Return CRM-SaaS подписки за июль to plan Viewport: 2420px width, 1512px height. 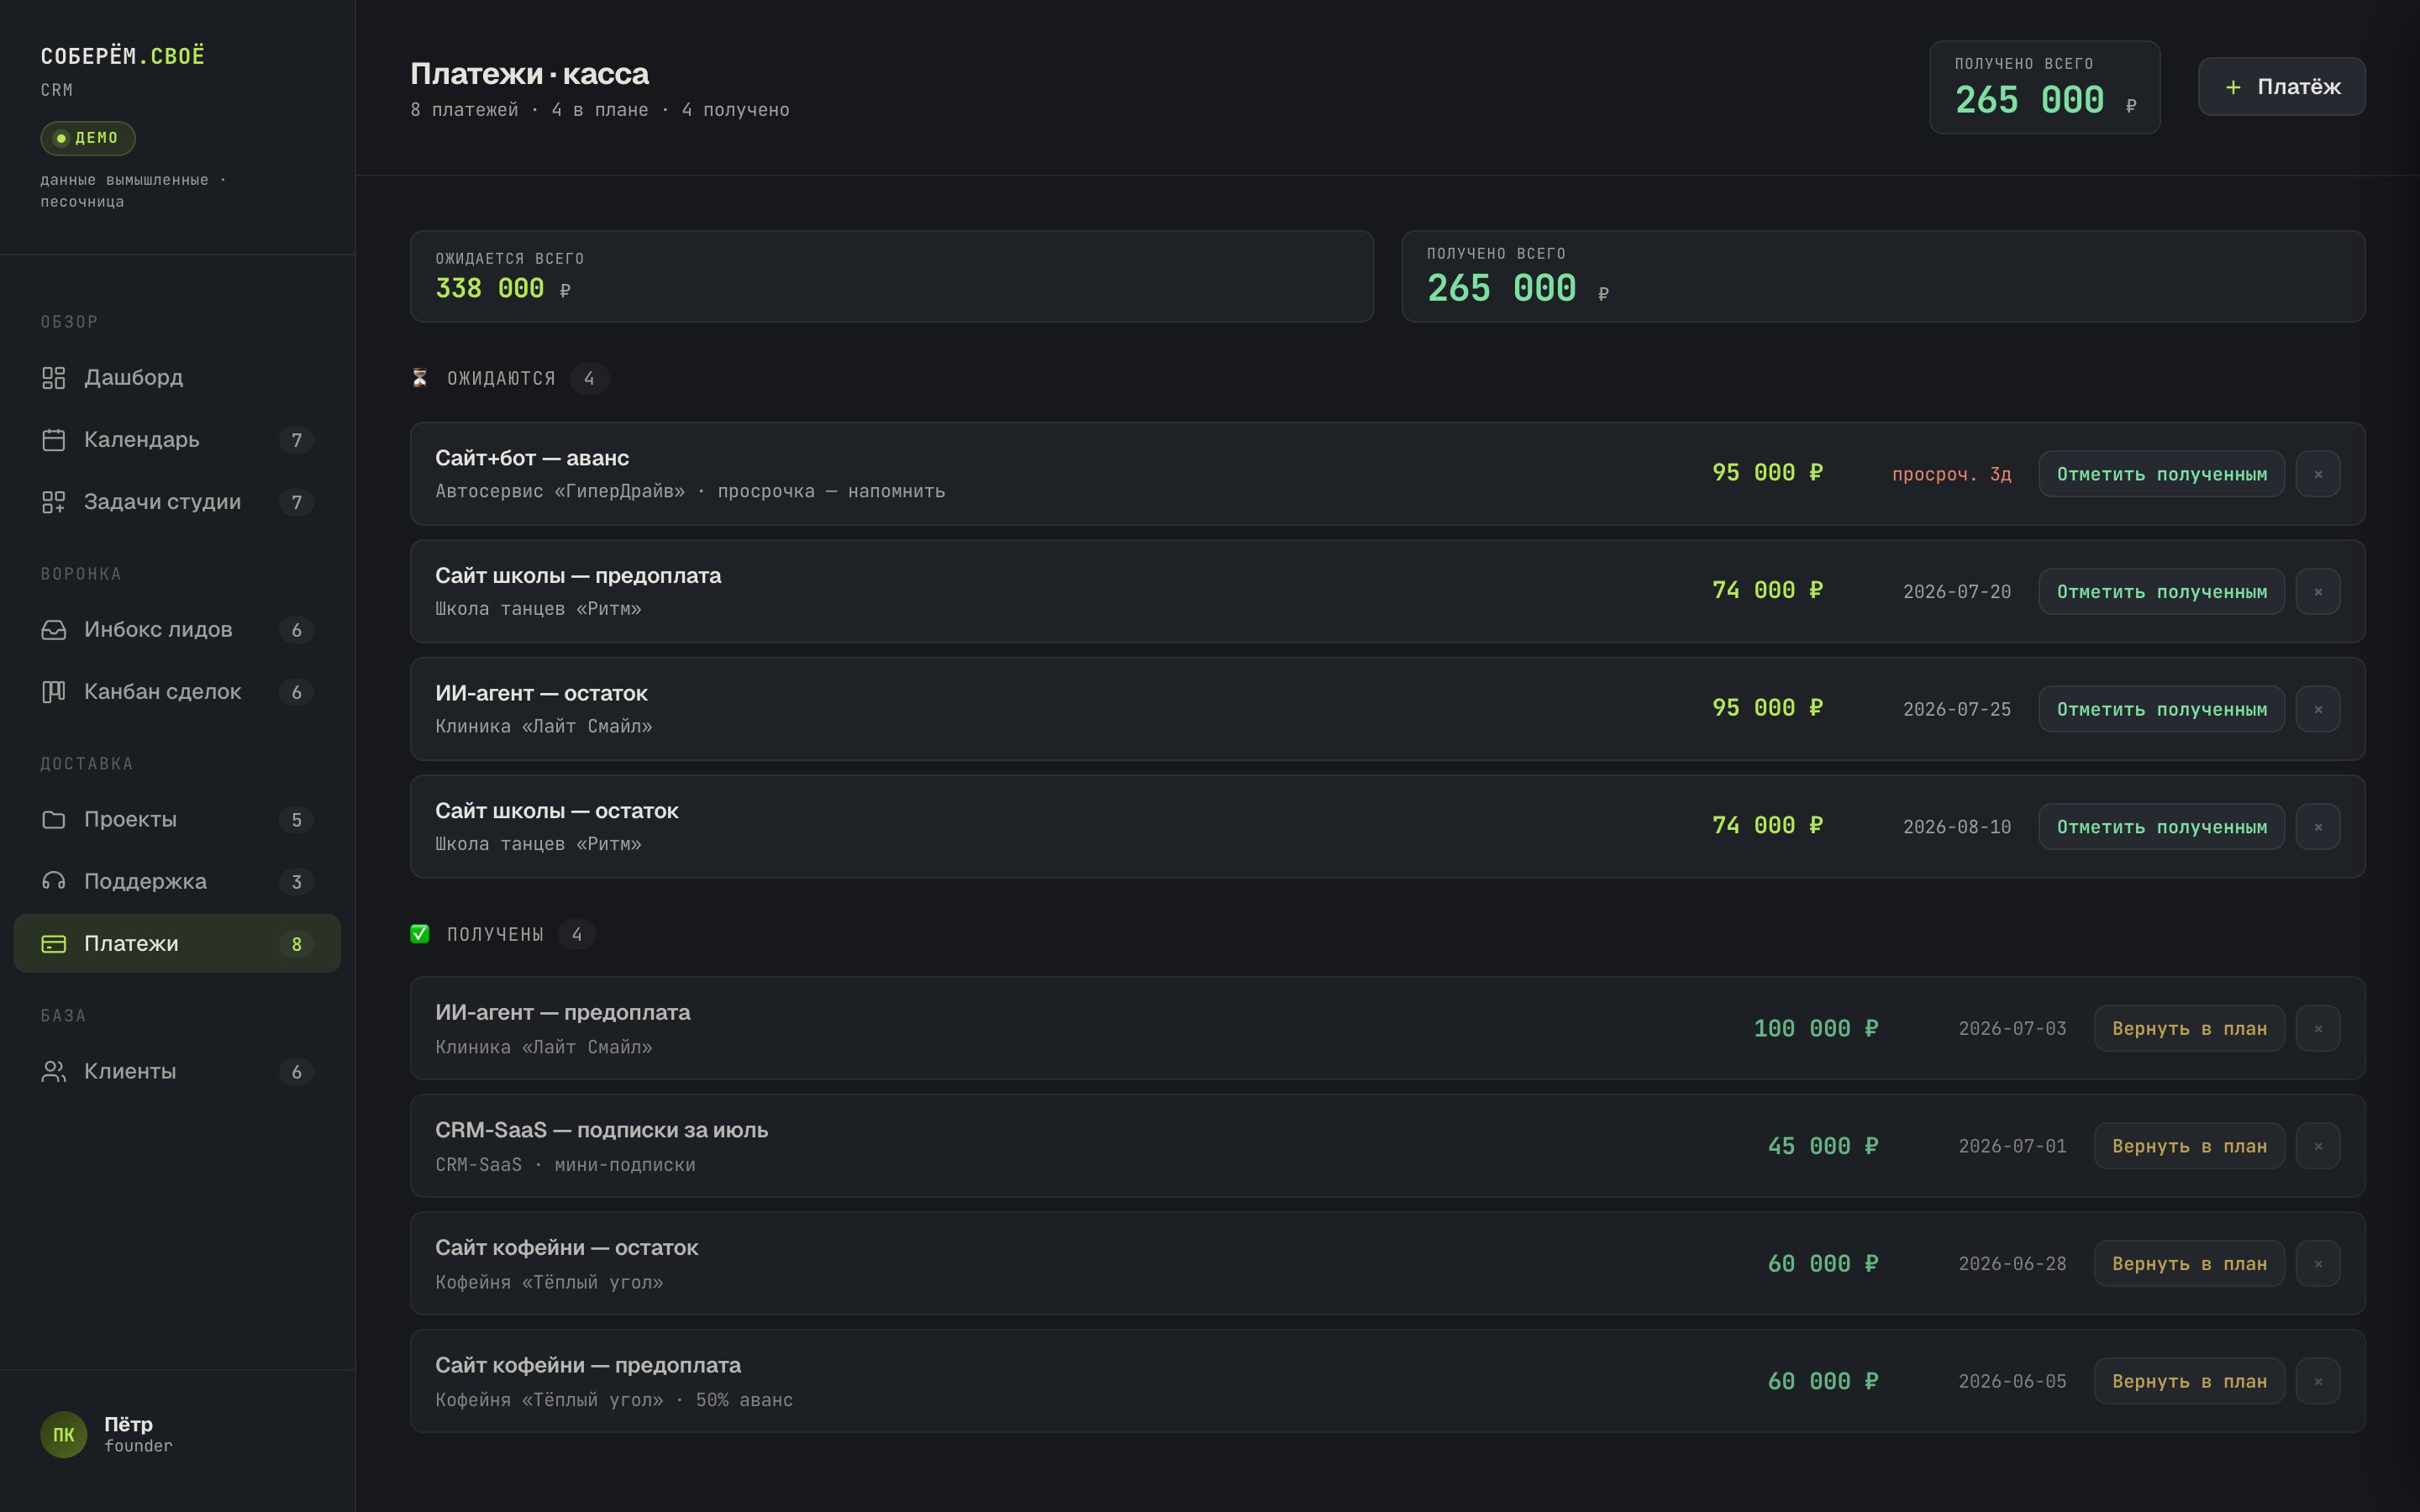2189,1146
